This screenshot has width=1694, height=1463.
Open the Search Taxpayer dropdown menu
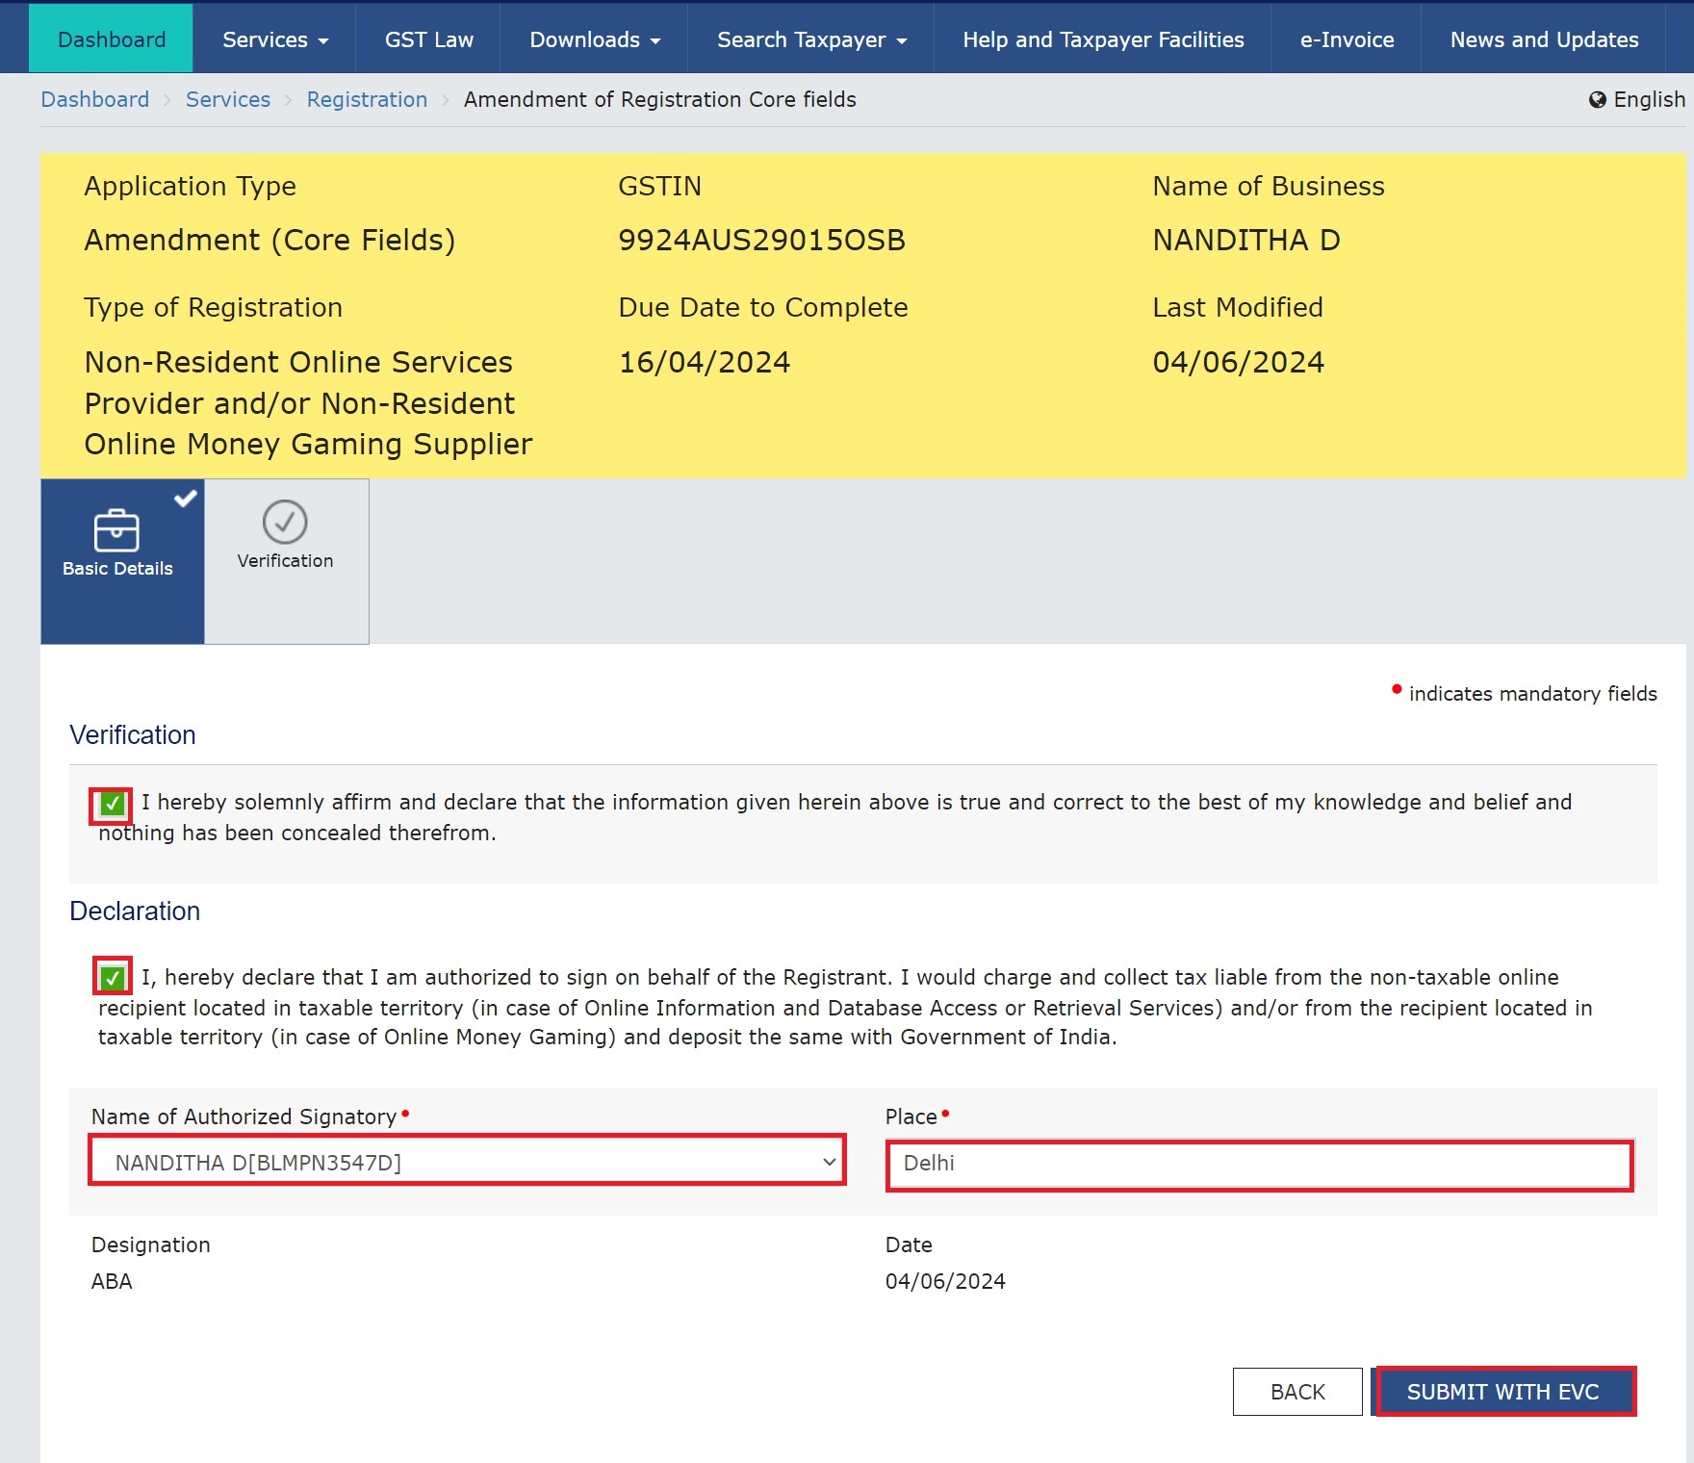[x=810, y=39]
